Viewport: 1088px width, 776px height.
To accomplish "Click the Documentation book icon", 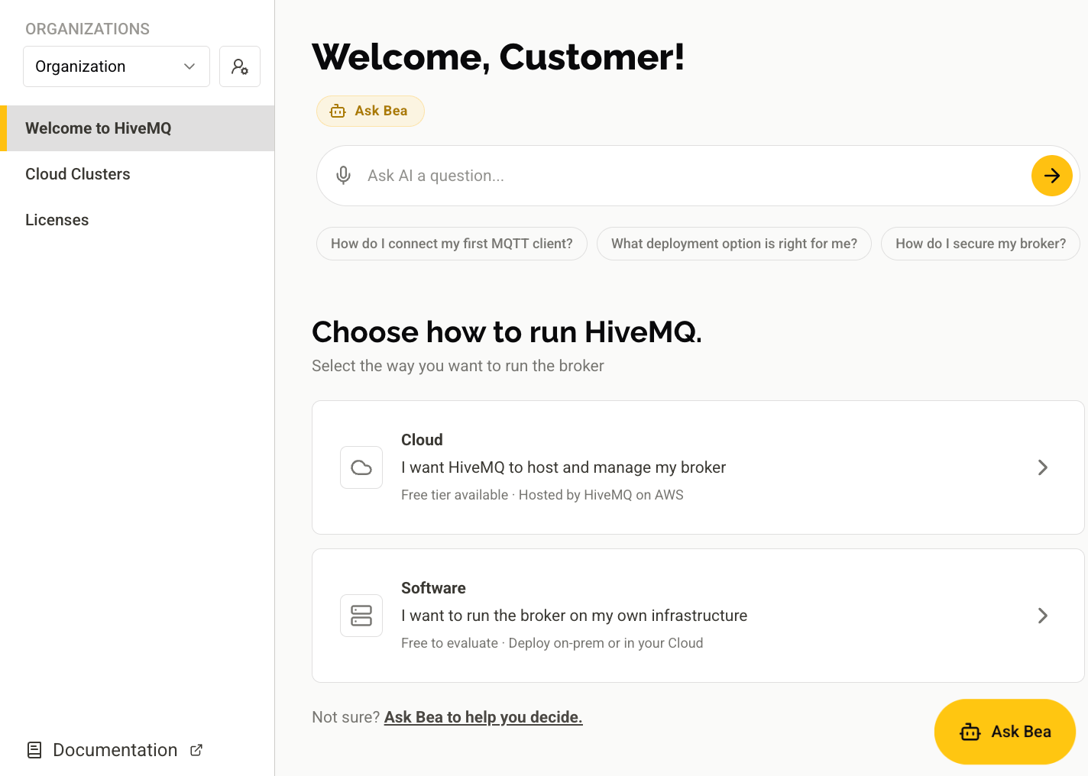I will point(34,750).
